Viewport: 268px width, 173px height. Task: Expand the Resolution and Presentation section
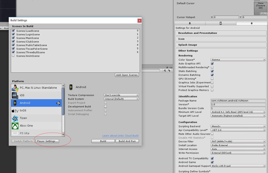pos(198,33)
